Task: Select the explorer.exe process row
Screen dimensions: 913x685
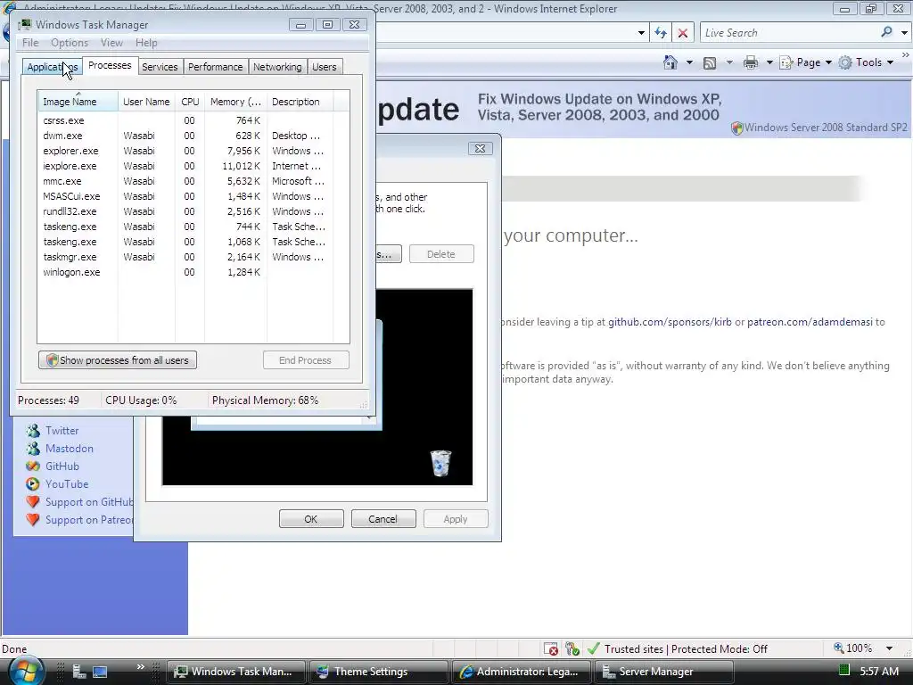Action: pos(193,151)
